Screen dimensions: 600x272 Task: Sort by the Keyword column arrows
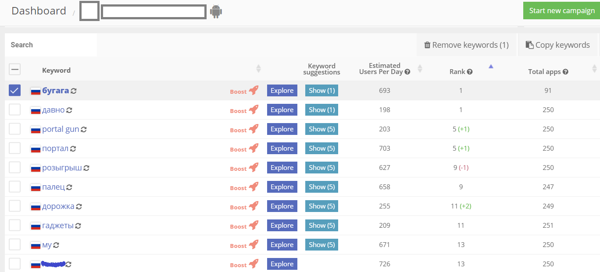(x=258, y=68)
